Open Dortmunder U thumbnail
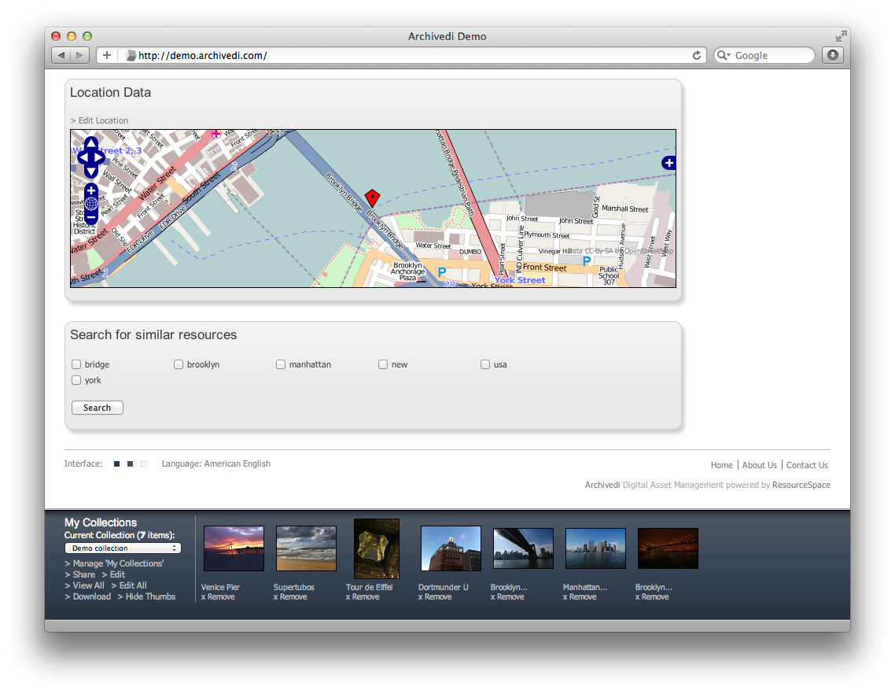This screenshot has height=694, width=895. point(451,548)
